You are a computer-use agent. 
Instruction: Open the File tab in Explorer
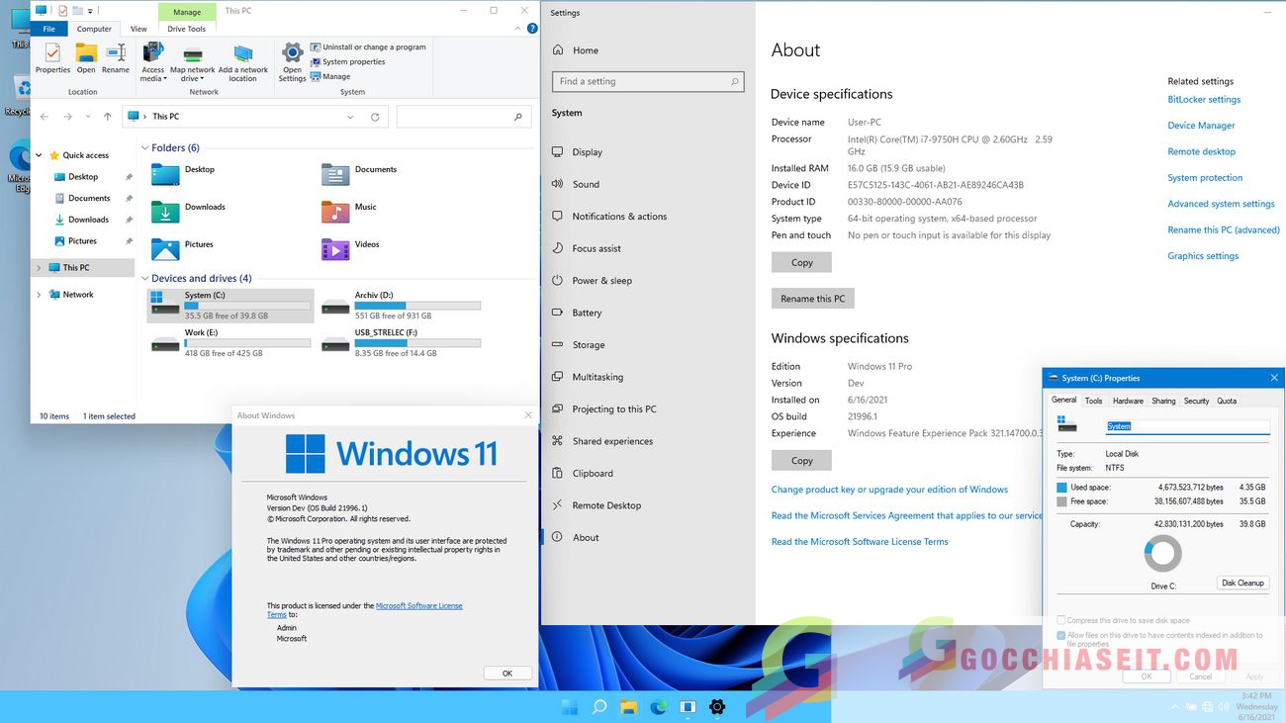click(48, 29)
